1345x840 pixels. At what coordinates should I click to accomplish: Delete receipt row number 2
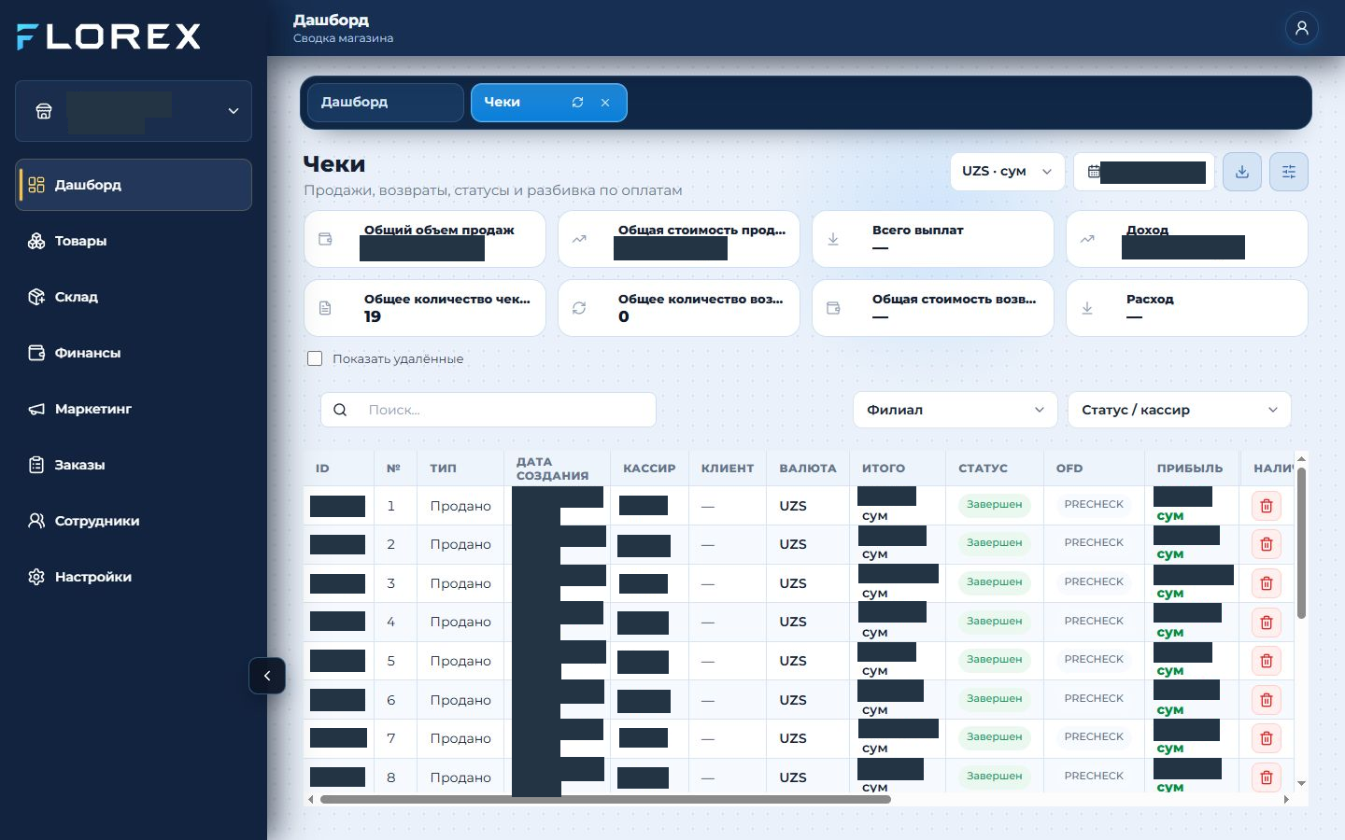pyautogui.click(x=1267, y=544)
